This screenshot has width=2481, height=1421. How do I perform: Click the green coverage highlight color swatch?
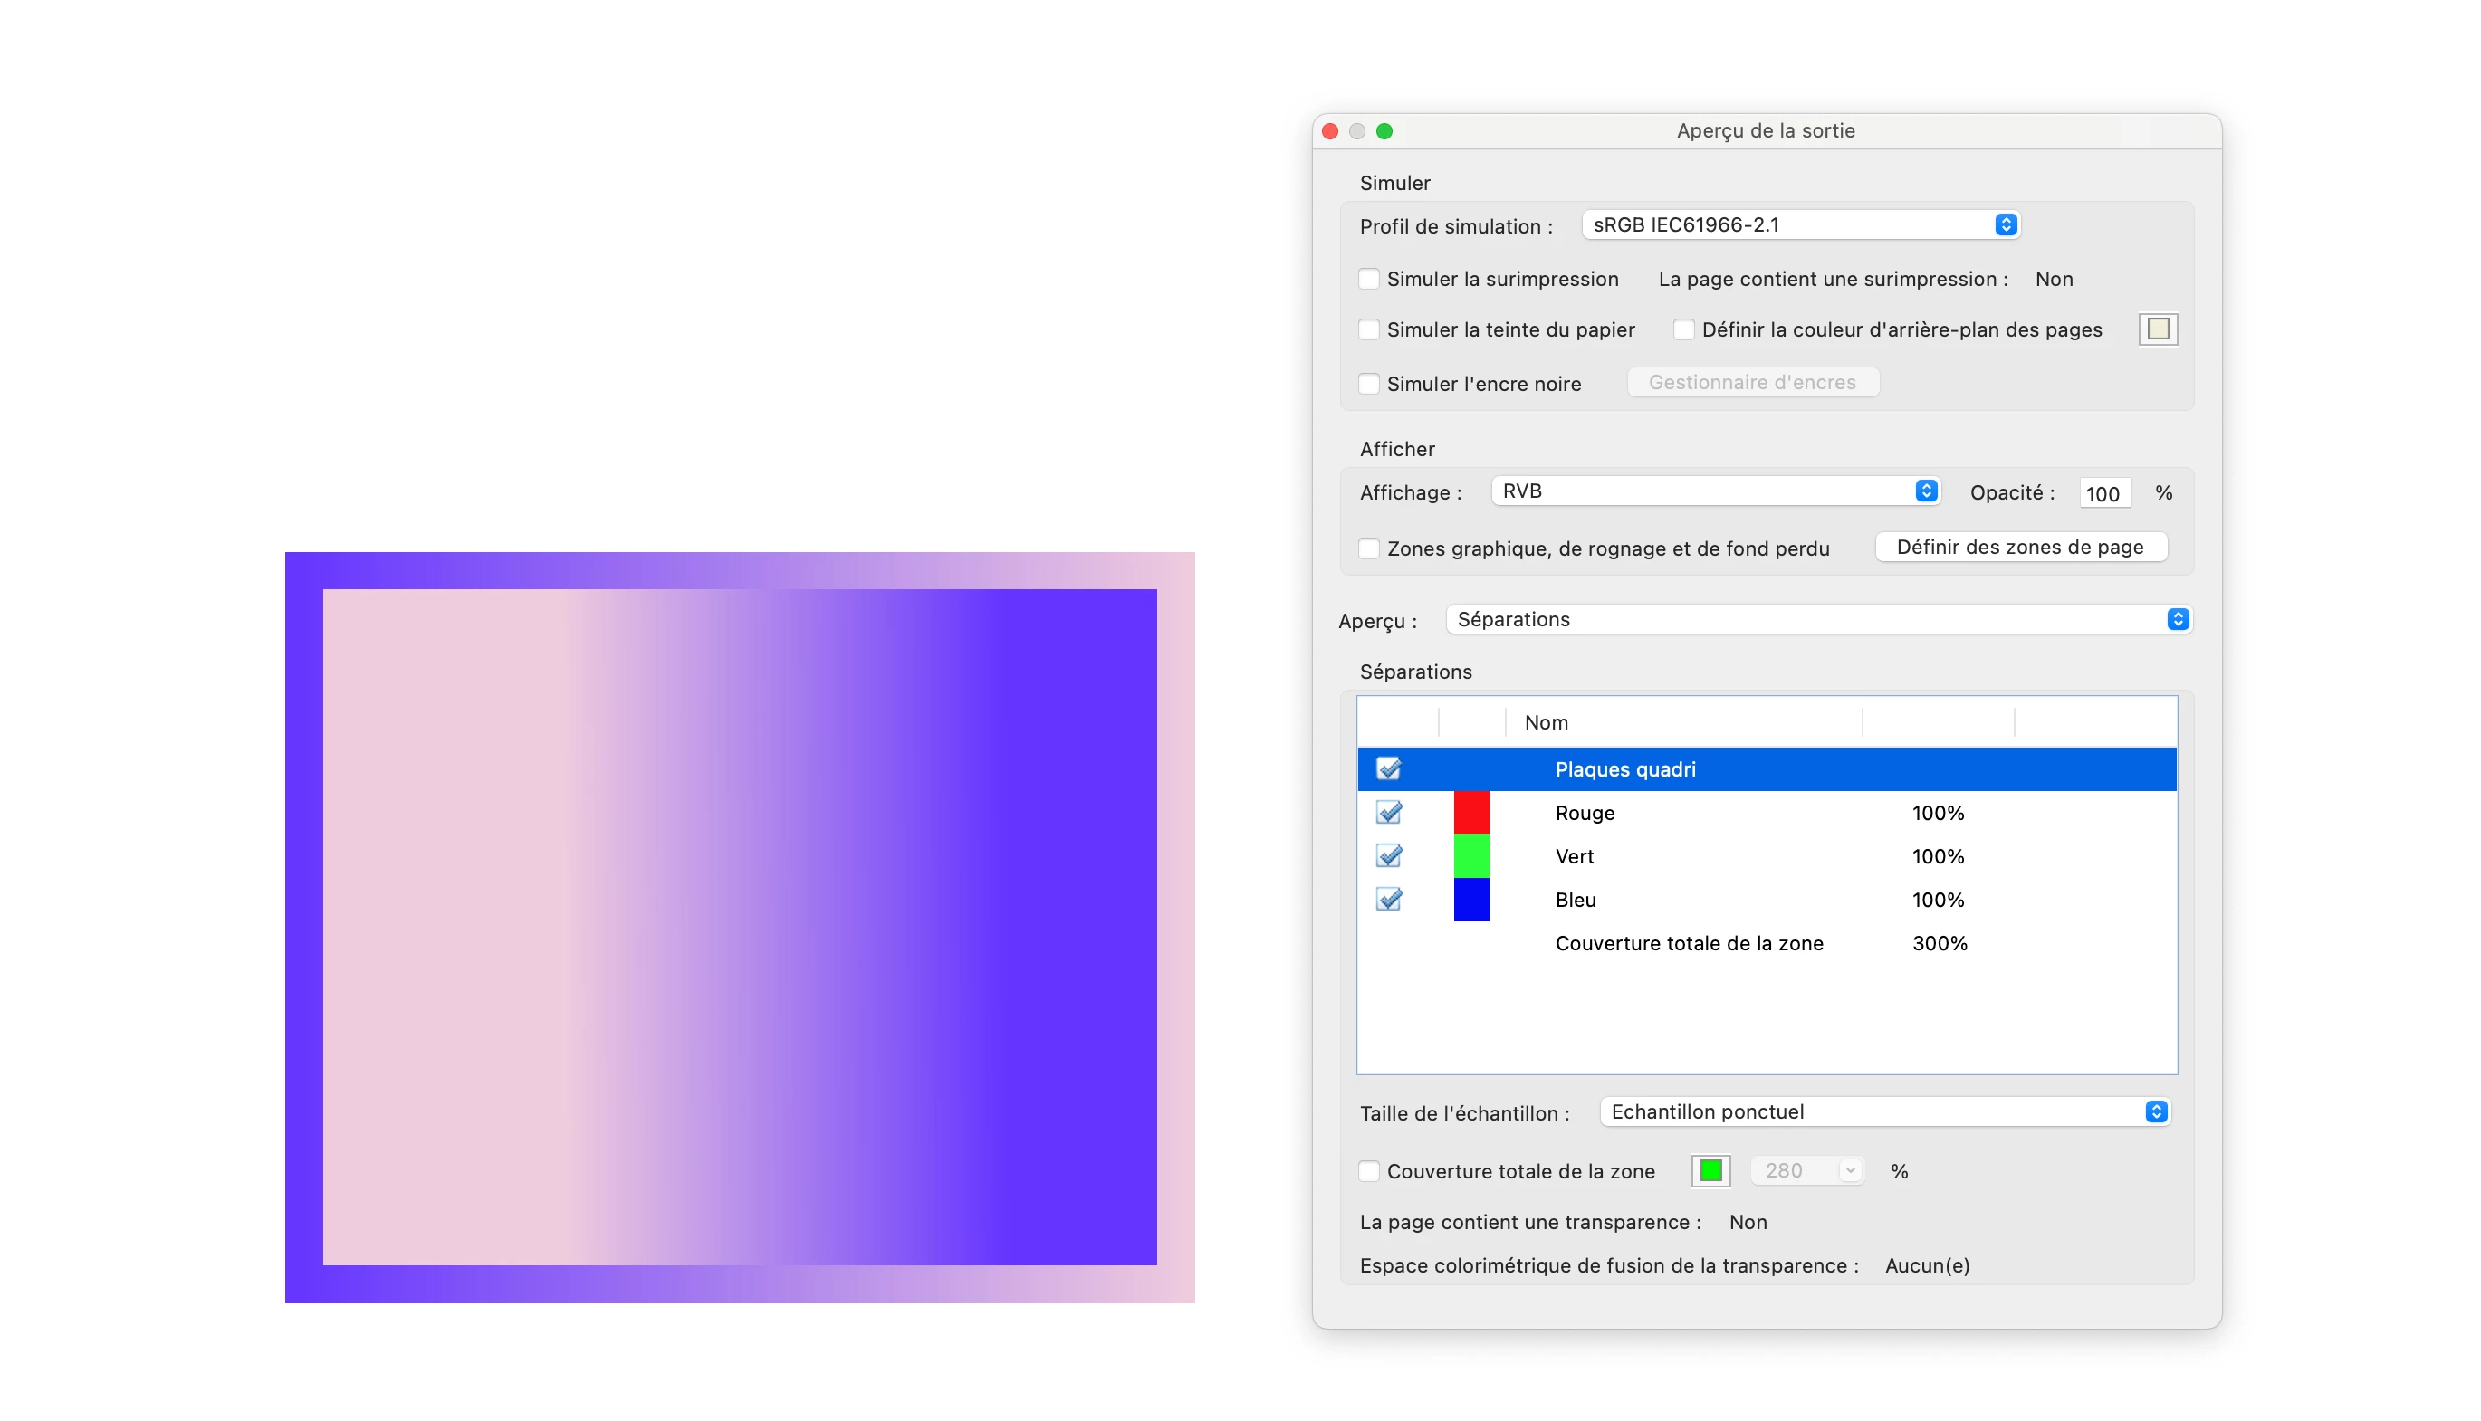(1710, 1171)
